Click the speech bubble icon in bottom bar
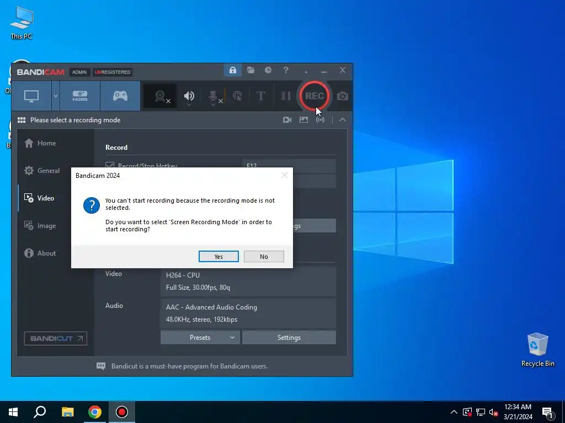565x423 pixels. coord(101,366)
